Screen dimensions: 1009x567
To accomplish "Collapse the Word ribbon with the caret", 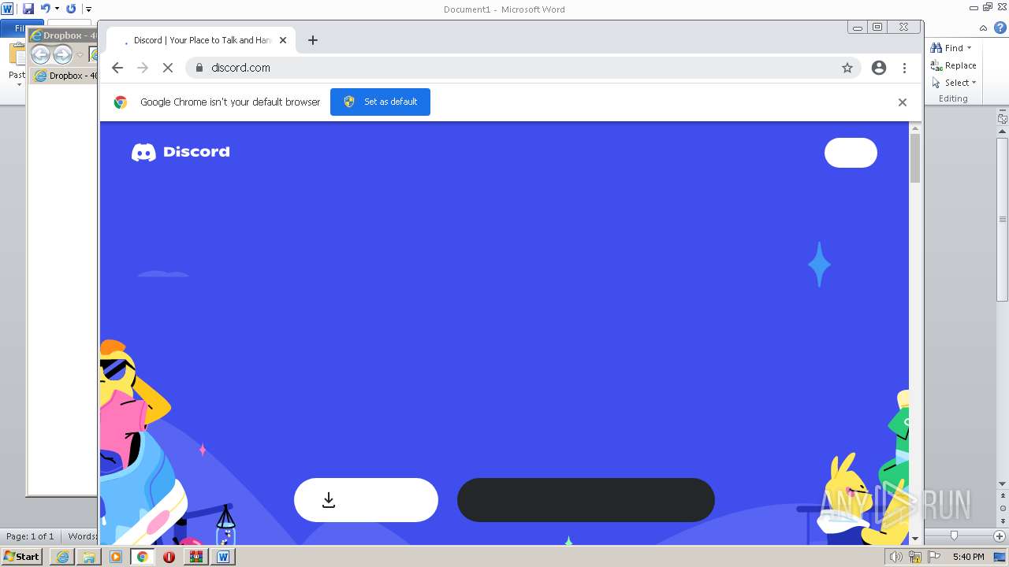I will tap(985, 28).
